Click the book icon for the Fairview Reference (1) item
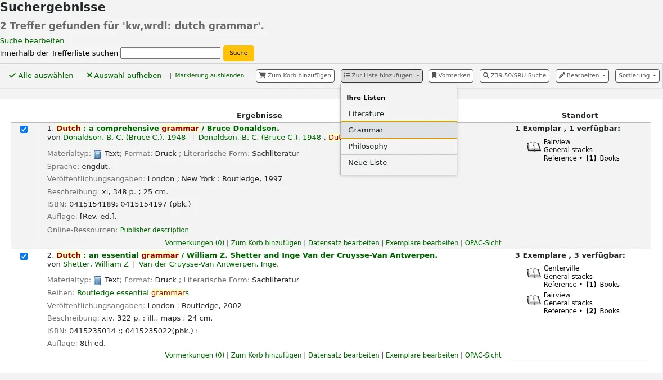The width and height of the screenshot is (663, 380). [534, 146]
